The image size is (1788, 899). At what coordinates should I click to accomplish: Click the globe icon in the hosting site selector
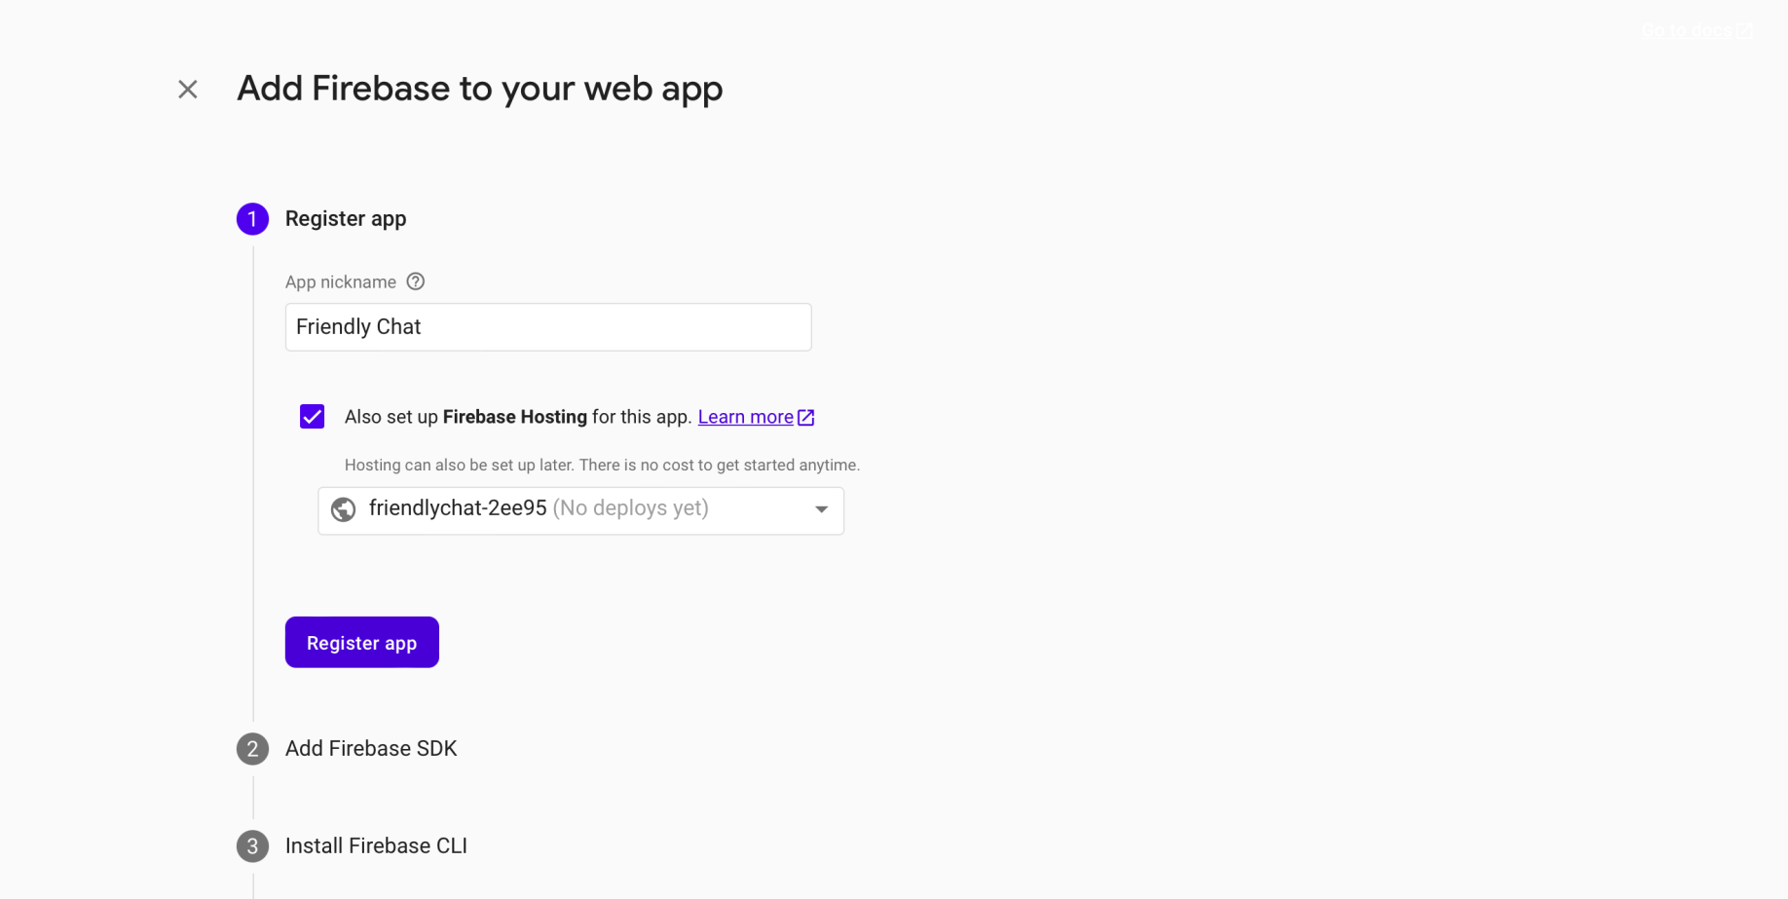click(344, 509)
